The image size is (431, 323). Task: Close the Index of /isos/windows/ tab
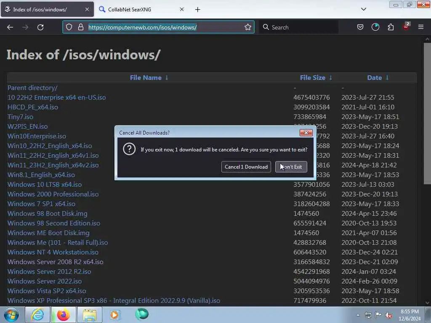click(x=87, y=9)
